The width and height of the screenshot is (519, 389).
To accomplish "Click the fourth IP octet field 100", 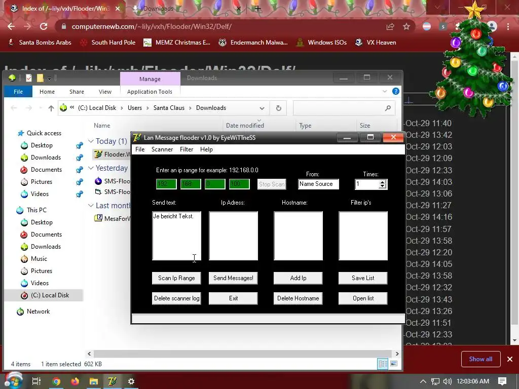I will coord(239,184).
